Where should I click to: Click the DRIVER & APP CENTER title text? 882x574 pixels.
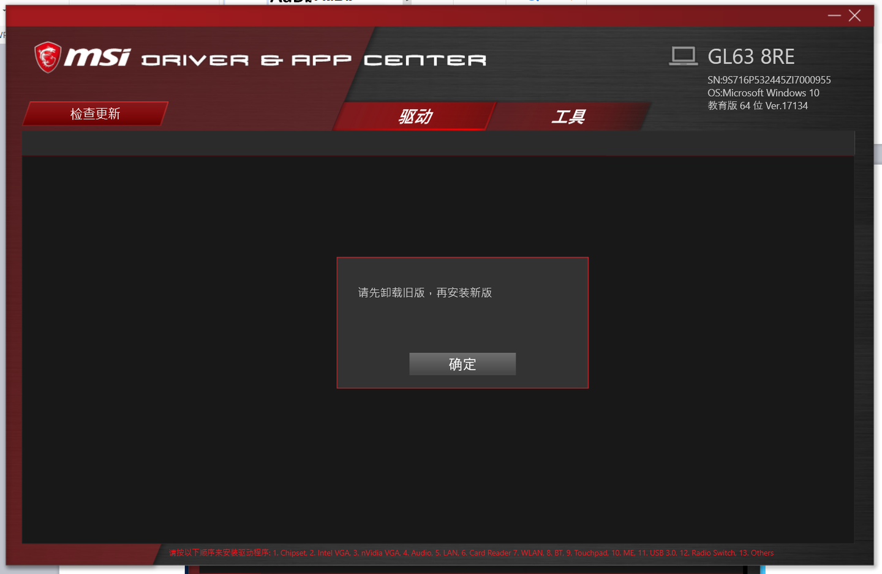click(314, 60)
